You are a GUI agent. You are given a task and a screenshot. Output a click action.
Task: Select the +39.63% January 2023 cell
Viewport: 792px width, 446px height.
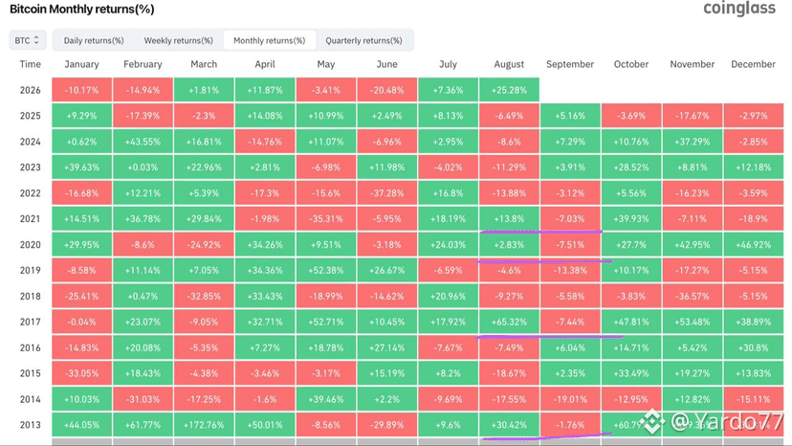82,167
